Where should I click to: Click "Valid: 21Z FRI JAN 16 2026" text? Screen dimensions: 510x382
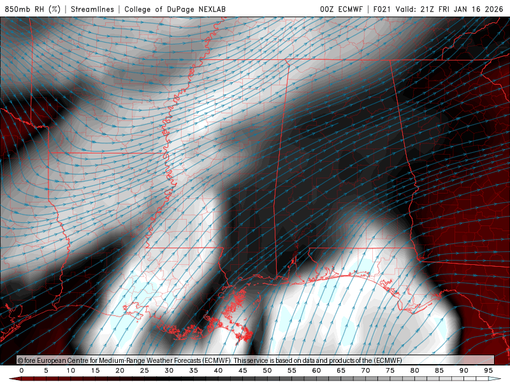[449, 9]
